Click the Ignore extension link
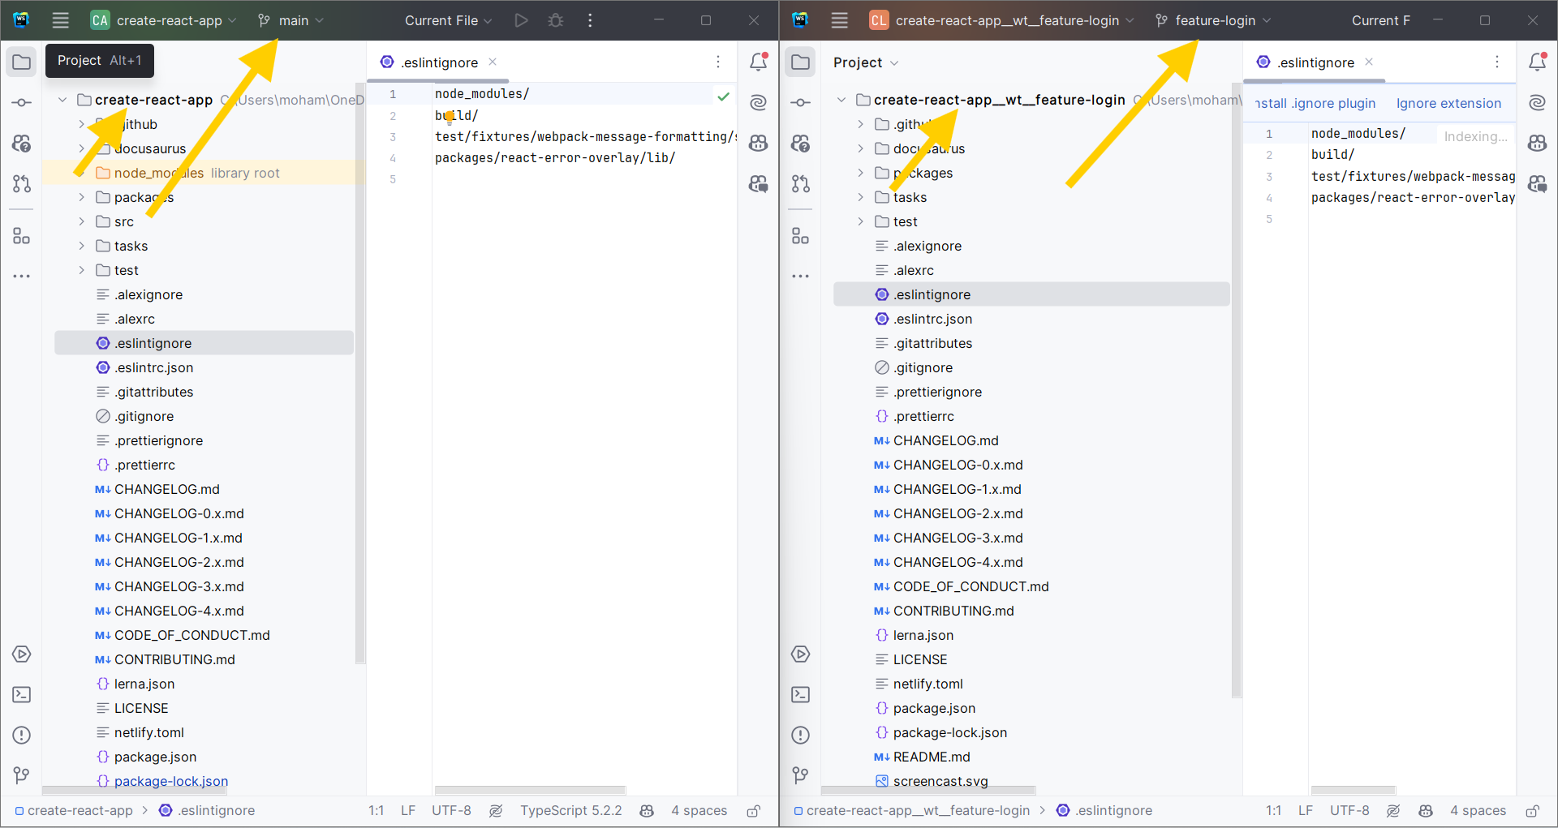 click(1448, 103)
